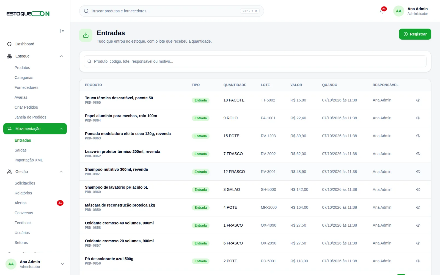440x275 pixels.
Task: Focus the Produto, código, lote filter field
Action: [x=255, y=61]
